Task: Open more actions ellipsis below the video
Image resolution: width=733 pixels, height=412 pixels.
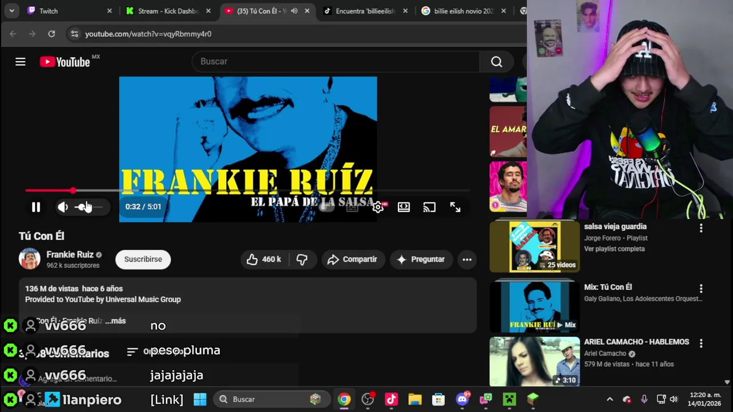Action: [467, 259]
